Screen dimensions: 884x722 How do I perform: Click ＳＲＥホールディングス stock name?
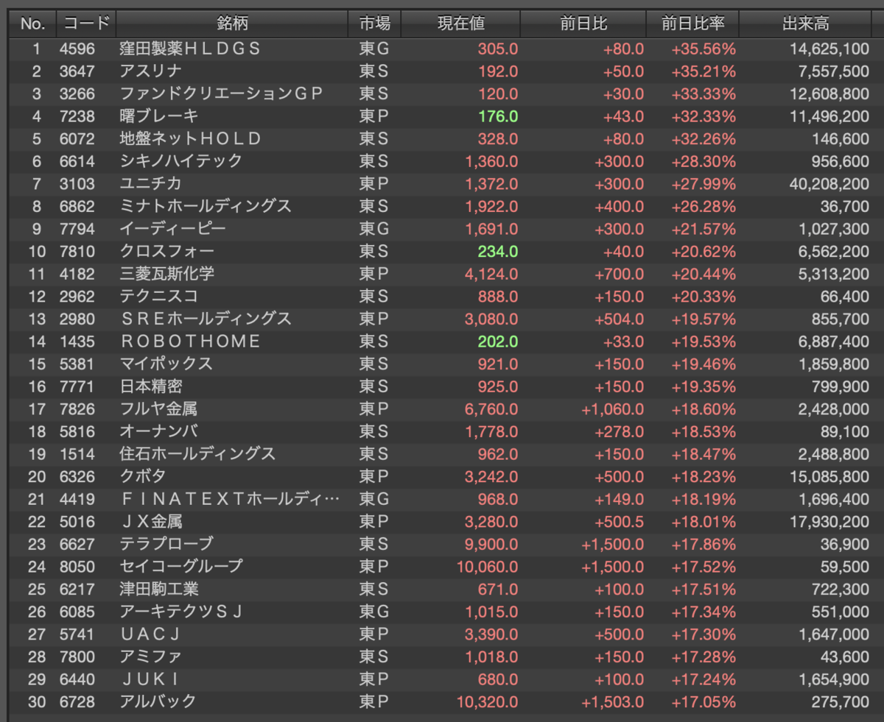pos(206,319)
